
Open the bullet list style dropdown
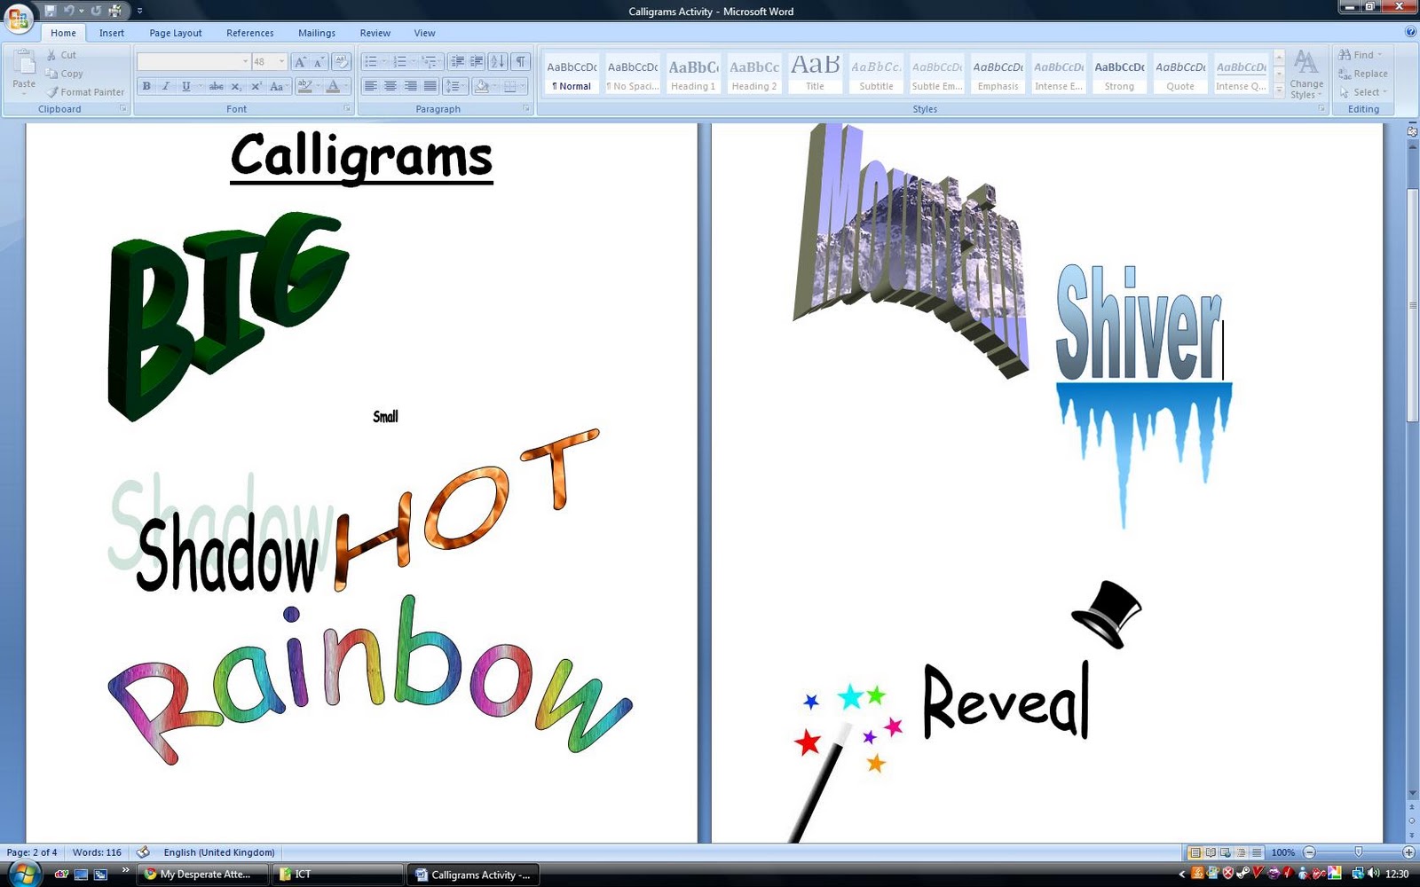(382, 61)
